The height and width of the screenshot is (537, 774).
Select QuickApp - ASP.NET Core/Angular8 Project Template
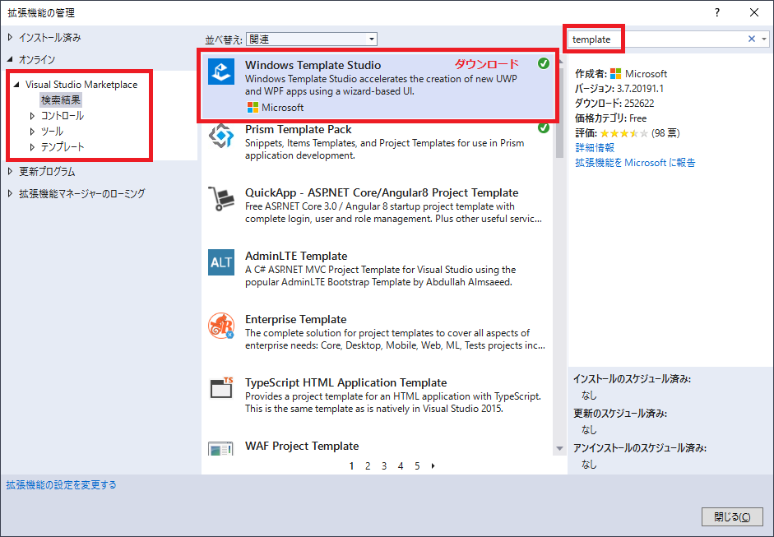[382, 192]
